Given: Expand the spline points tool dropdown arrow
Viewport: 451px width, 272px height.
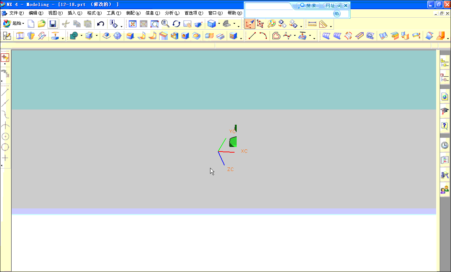Looking at the screenshot, I should pyautogui.click(x=295, y=36).
